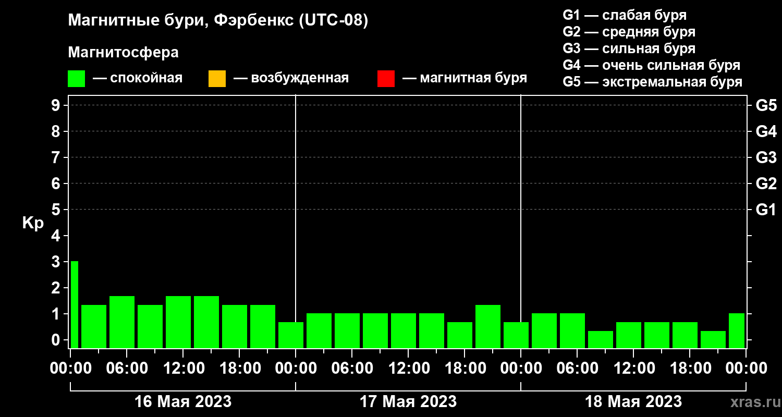Click the '12:00' time label under 17 May
Screen dimensions: 782x417
pos(408,368)
